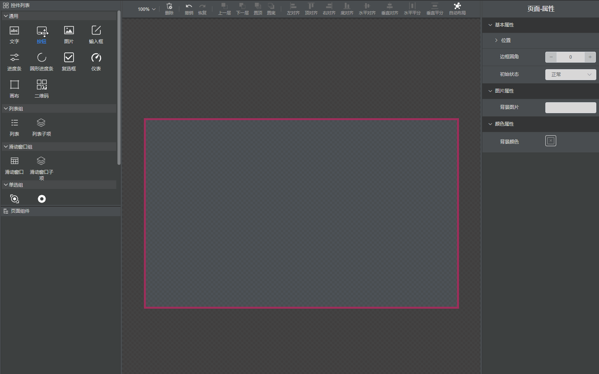Apply 垂直对齐 vertical alignment
This screenshot has width=599, height=374.
390,9
